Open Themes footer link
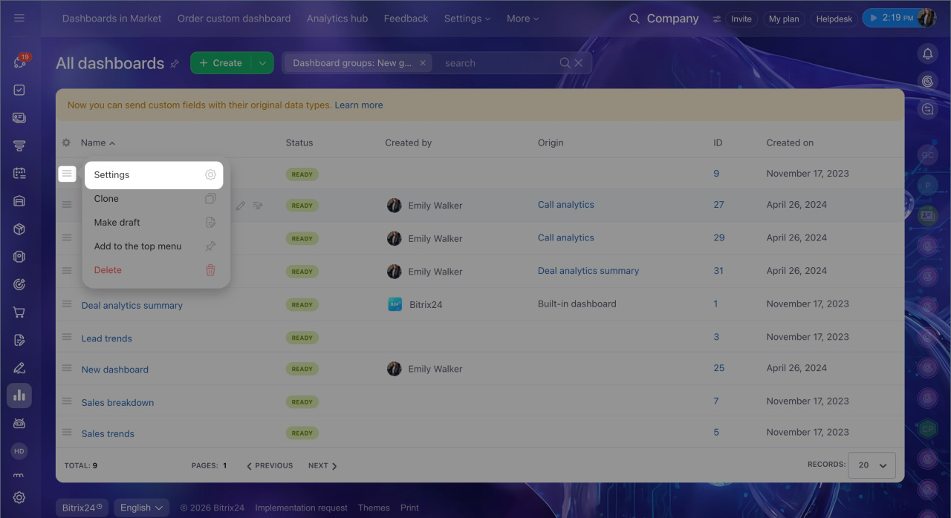 tap(374, 508)
